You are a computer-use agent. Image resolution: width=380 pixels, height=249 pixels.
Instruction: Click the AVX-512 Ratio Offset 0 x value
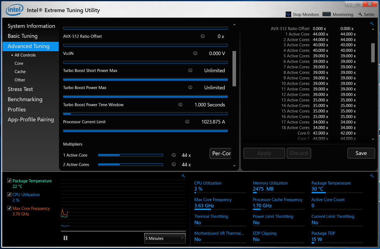pyautogui.click(x=221, y=36)
